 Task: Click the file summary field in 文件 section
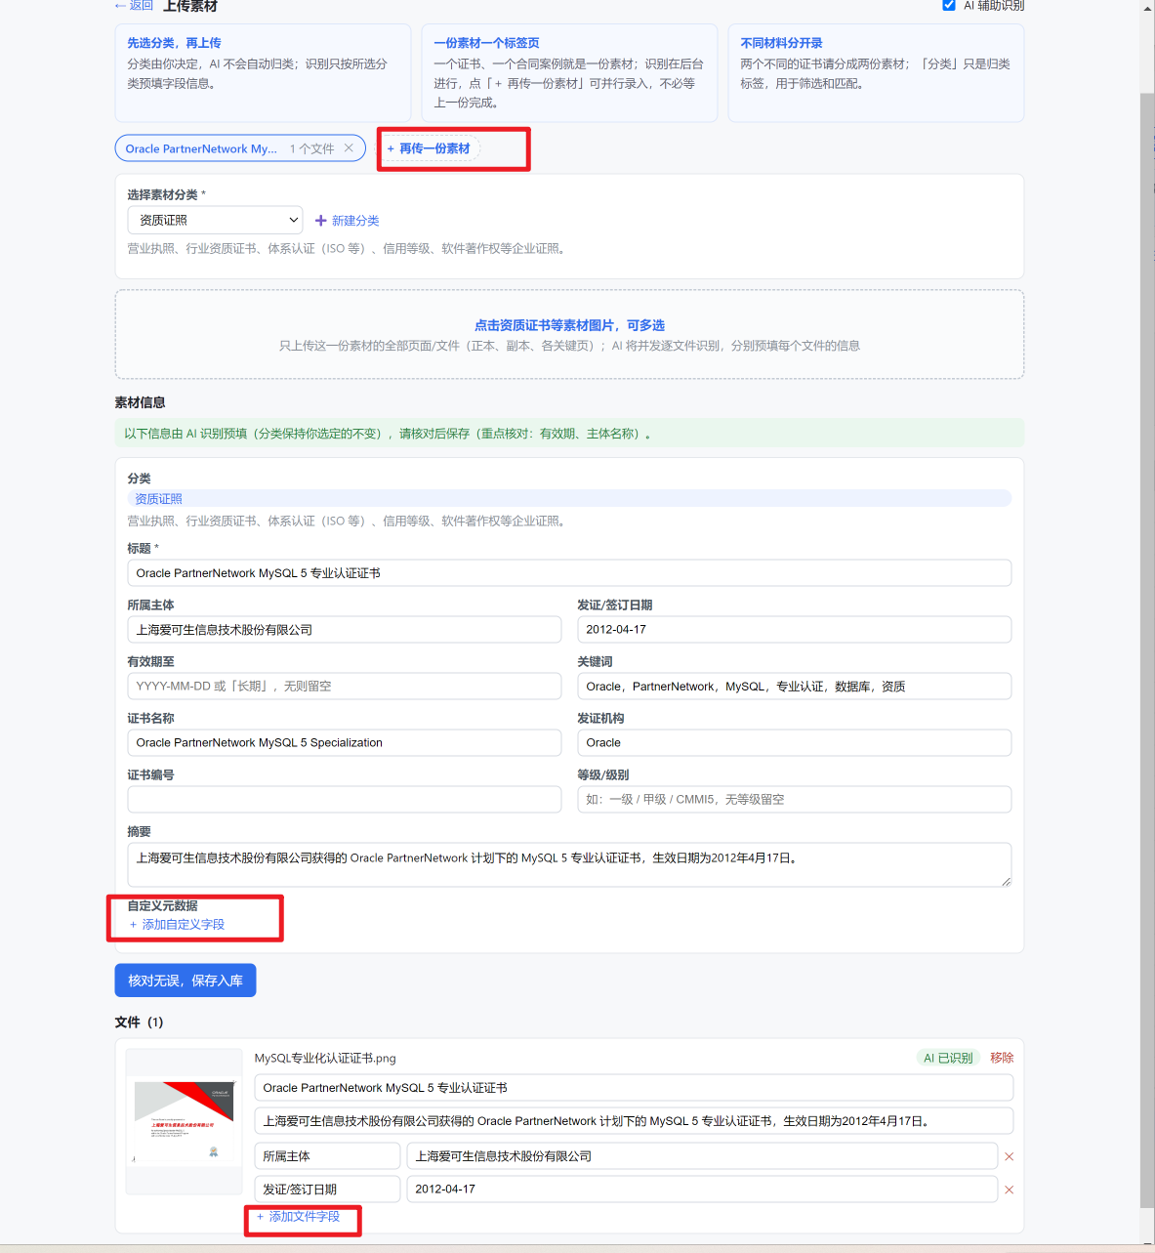tap(634, 1121)
